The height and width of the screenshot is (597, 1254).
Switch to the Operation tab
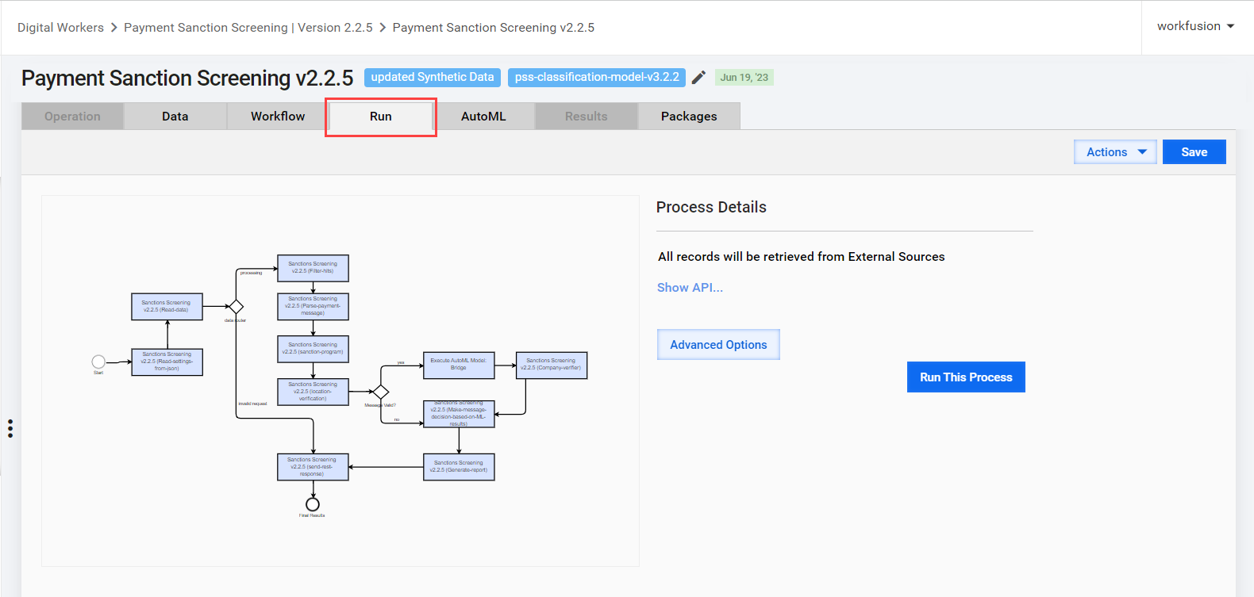pyautogui.click(x=72, y=116)
